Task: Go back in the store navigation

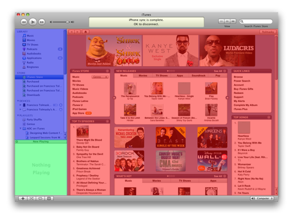Action: coord(72,32)
